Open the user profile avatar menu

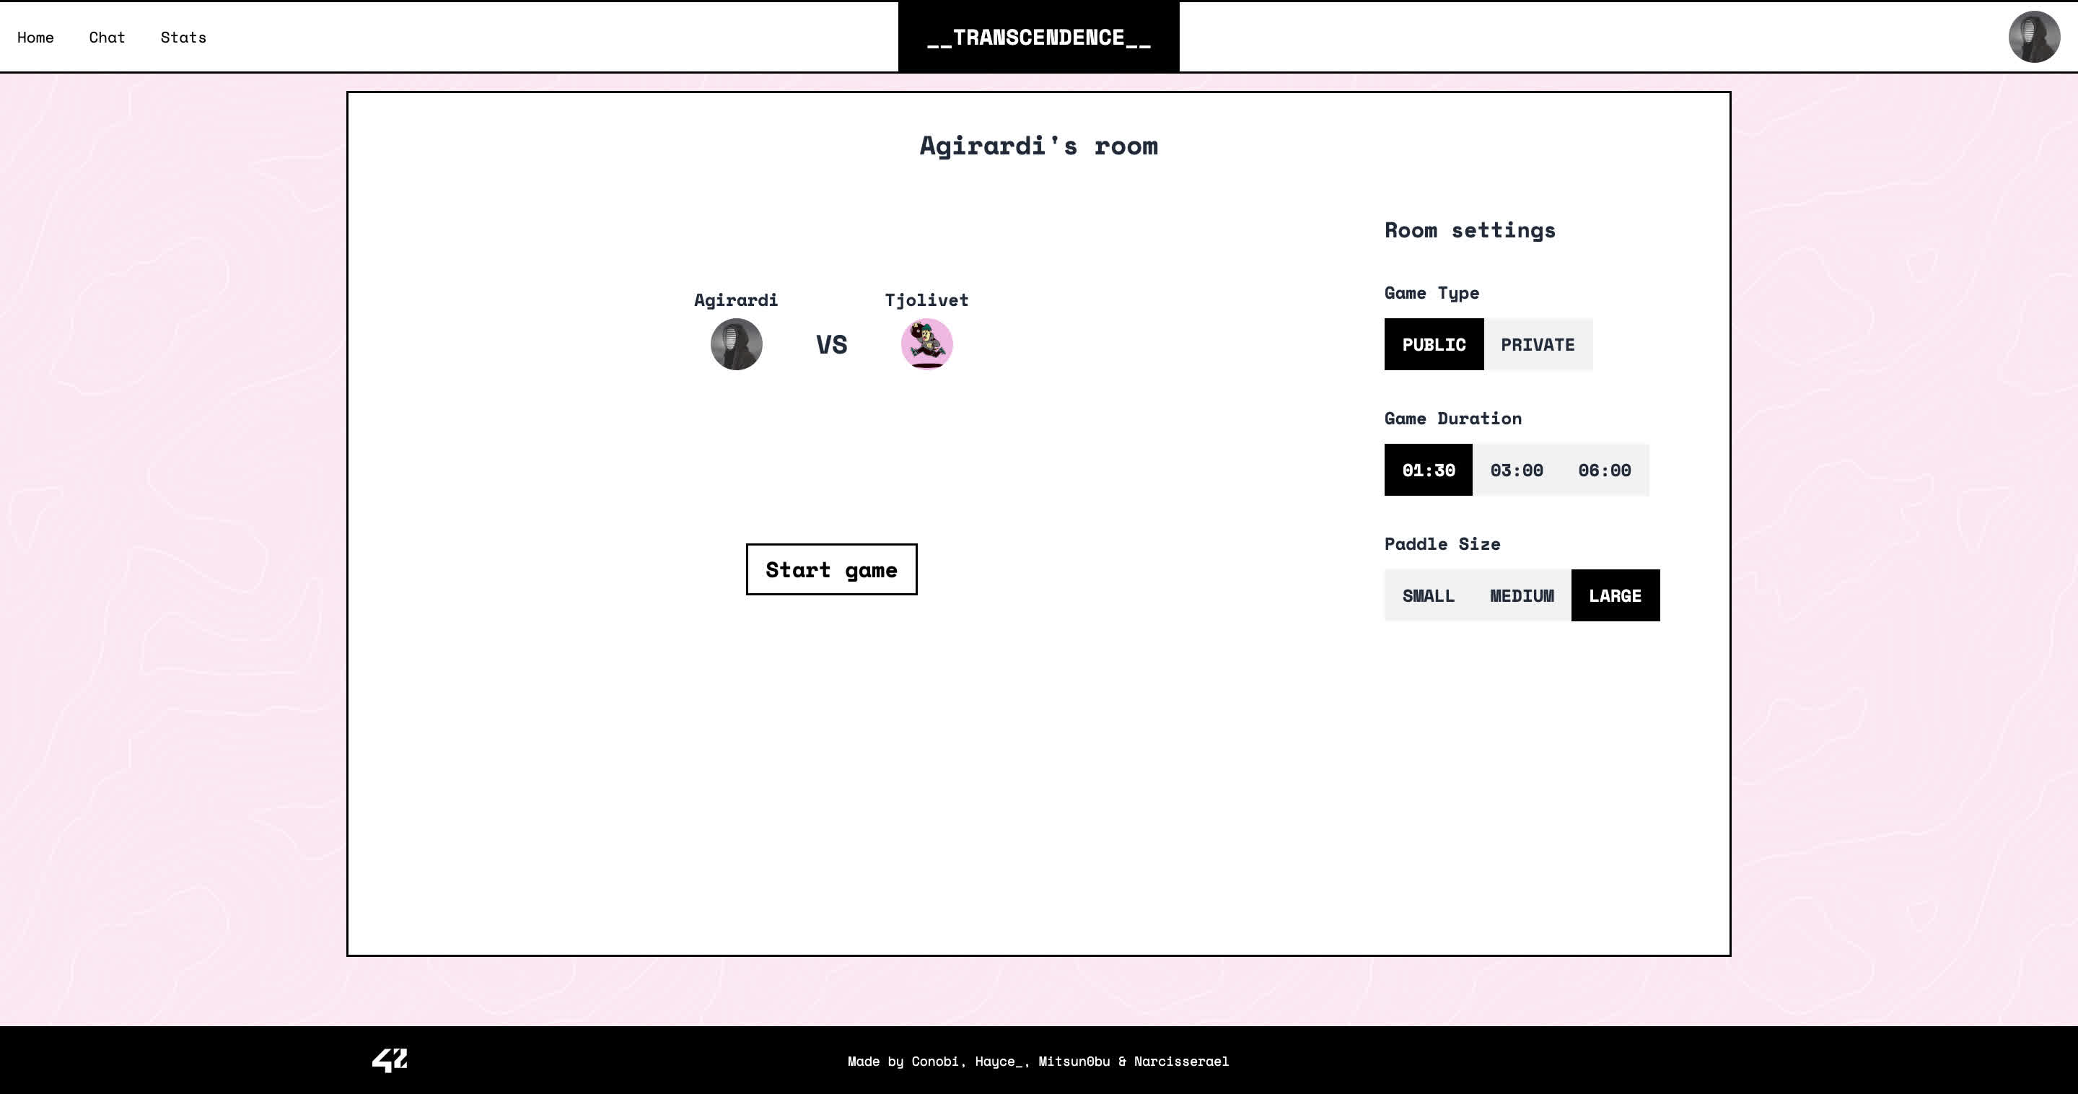[x=2033, y=36]
